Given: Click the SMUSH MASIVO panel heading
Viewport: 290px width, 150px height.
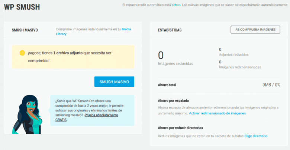Looking at the screenshot, I should [25, 30].
